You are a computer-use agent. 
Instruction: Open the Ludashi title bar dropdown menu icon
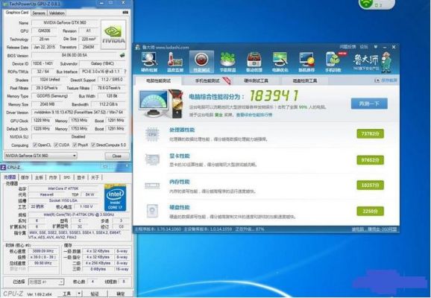(x=376, y=47)
